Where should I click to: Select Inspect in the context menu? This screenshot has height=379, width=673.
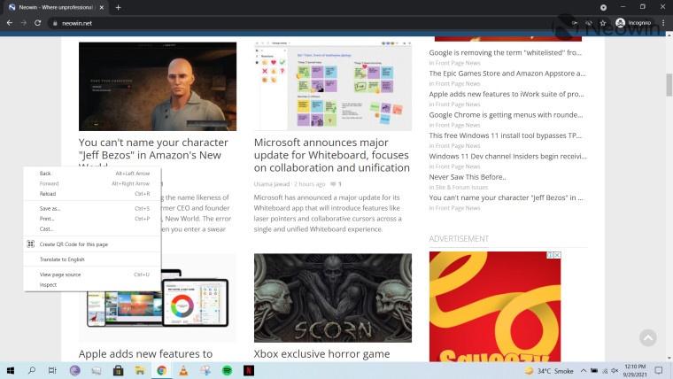click(92, 285)
